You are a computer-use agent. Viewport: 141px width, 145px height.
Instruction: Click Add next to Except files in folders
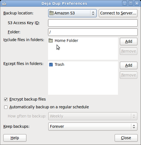click(x=129, y=65)
